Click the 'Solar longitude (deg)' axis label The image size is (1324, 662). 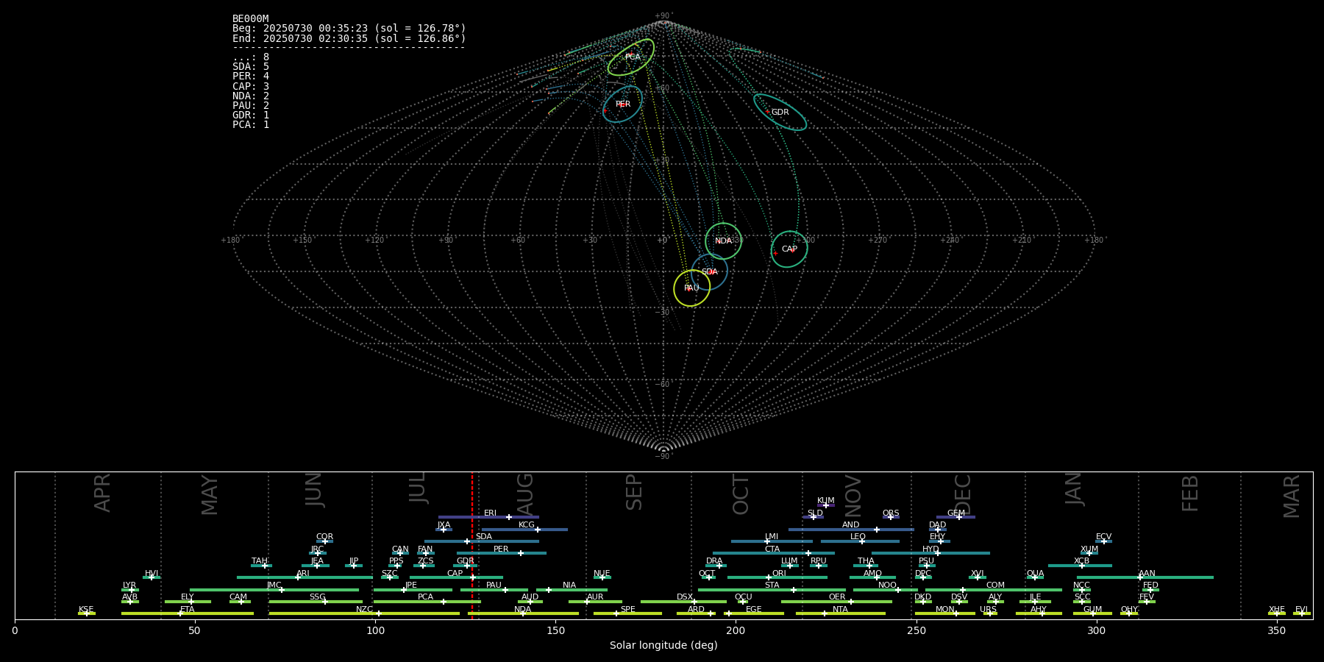(x=663, y=646)
